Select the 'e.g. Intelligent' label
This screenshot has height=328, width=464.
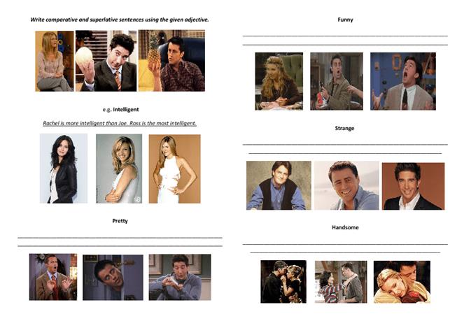(121, 109)
